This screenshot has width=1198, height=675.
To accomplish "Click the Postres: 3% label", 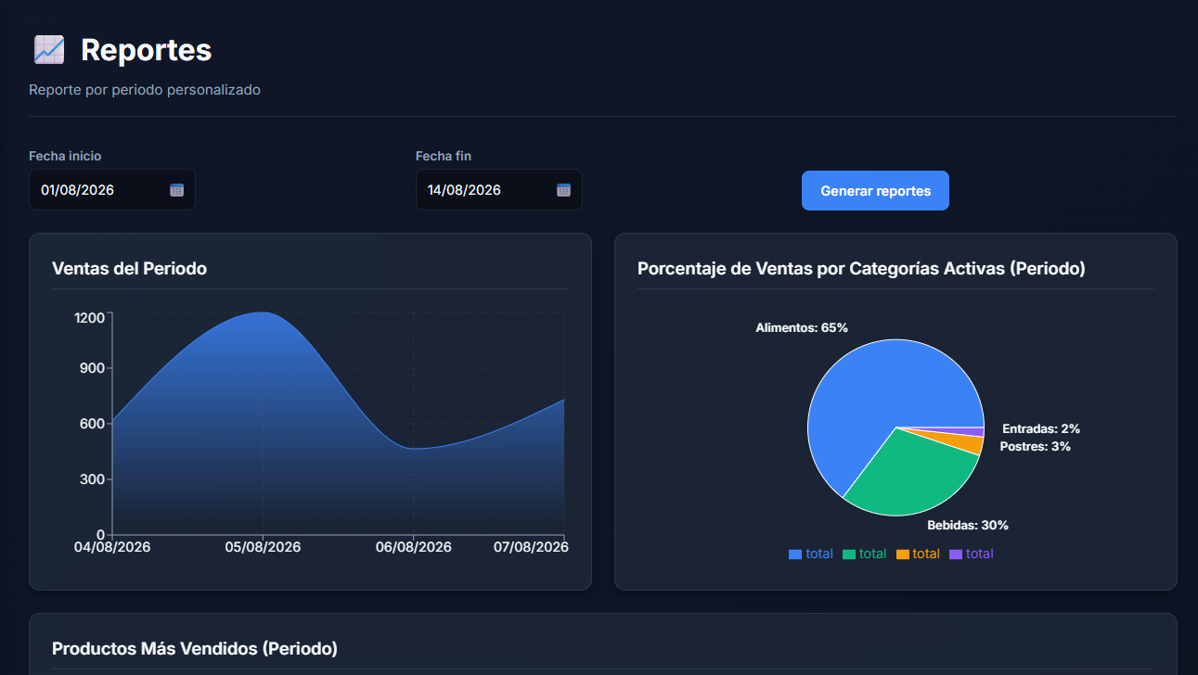I will 1036,447.
